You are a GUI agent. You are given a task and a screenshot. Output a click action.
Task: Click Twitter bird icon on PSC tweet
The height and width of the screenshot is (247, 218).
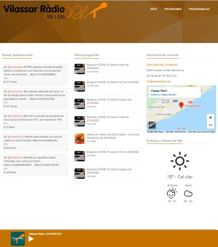click(5, 67)
